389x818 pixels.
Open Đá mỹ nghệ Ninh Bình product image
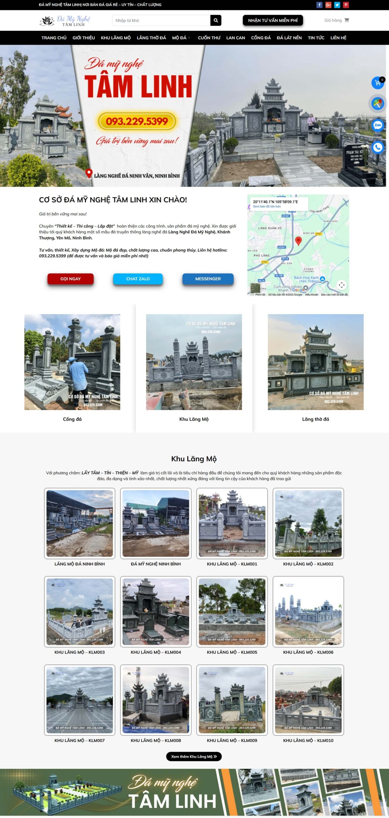click(x=156, y=523)
